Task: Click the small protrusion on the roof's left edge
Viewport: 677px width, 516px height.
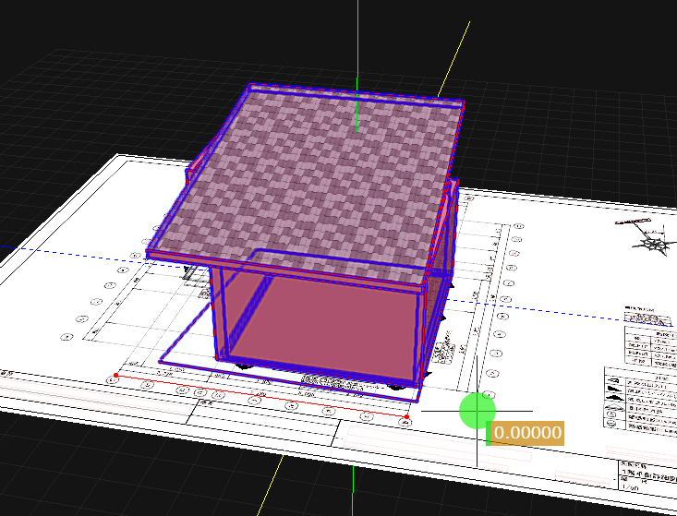Action: point(194,172)
